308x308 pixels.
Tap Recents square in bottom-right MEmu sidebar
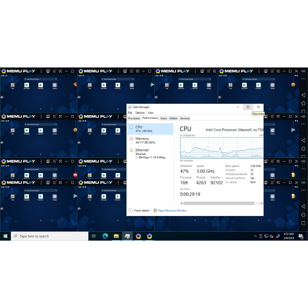click(303, 223)
